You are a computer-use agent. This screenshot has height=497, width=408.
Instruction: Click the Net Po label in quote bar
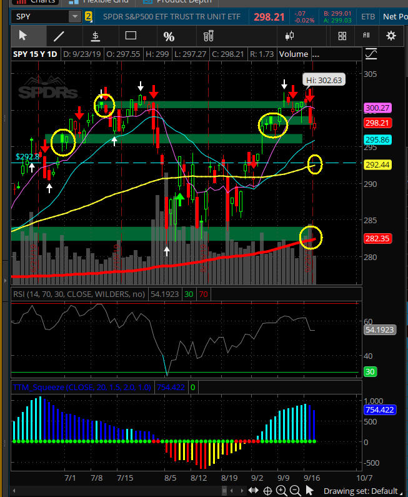pyautogui.click(x=396, y=16)
